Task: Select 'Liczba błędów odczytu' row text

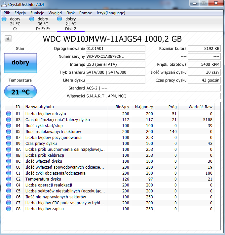Action: point(46,114)
